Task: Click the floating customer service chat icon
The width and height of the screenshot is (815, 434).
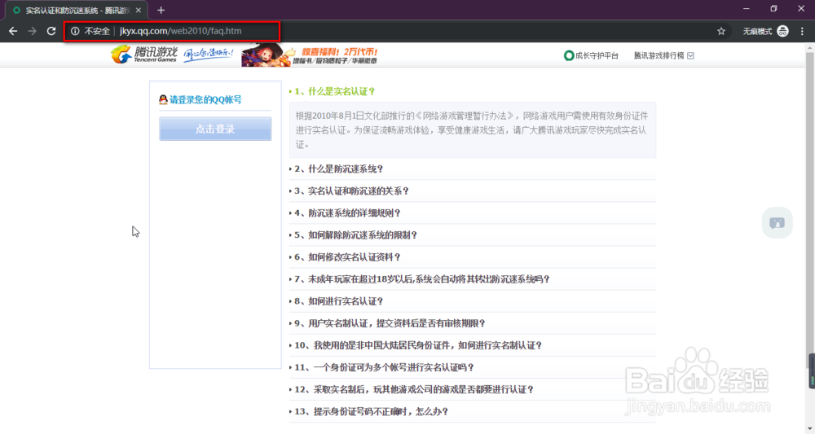Action: (x=777, y=223)
